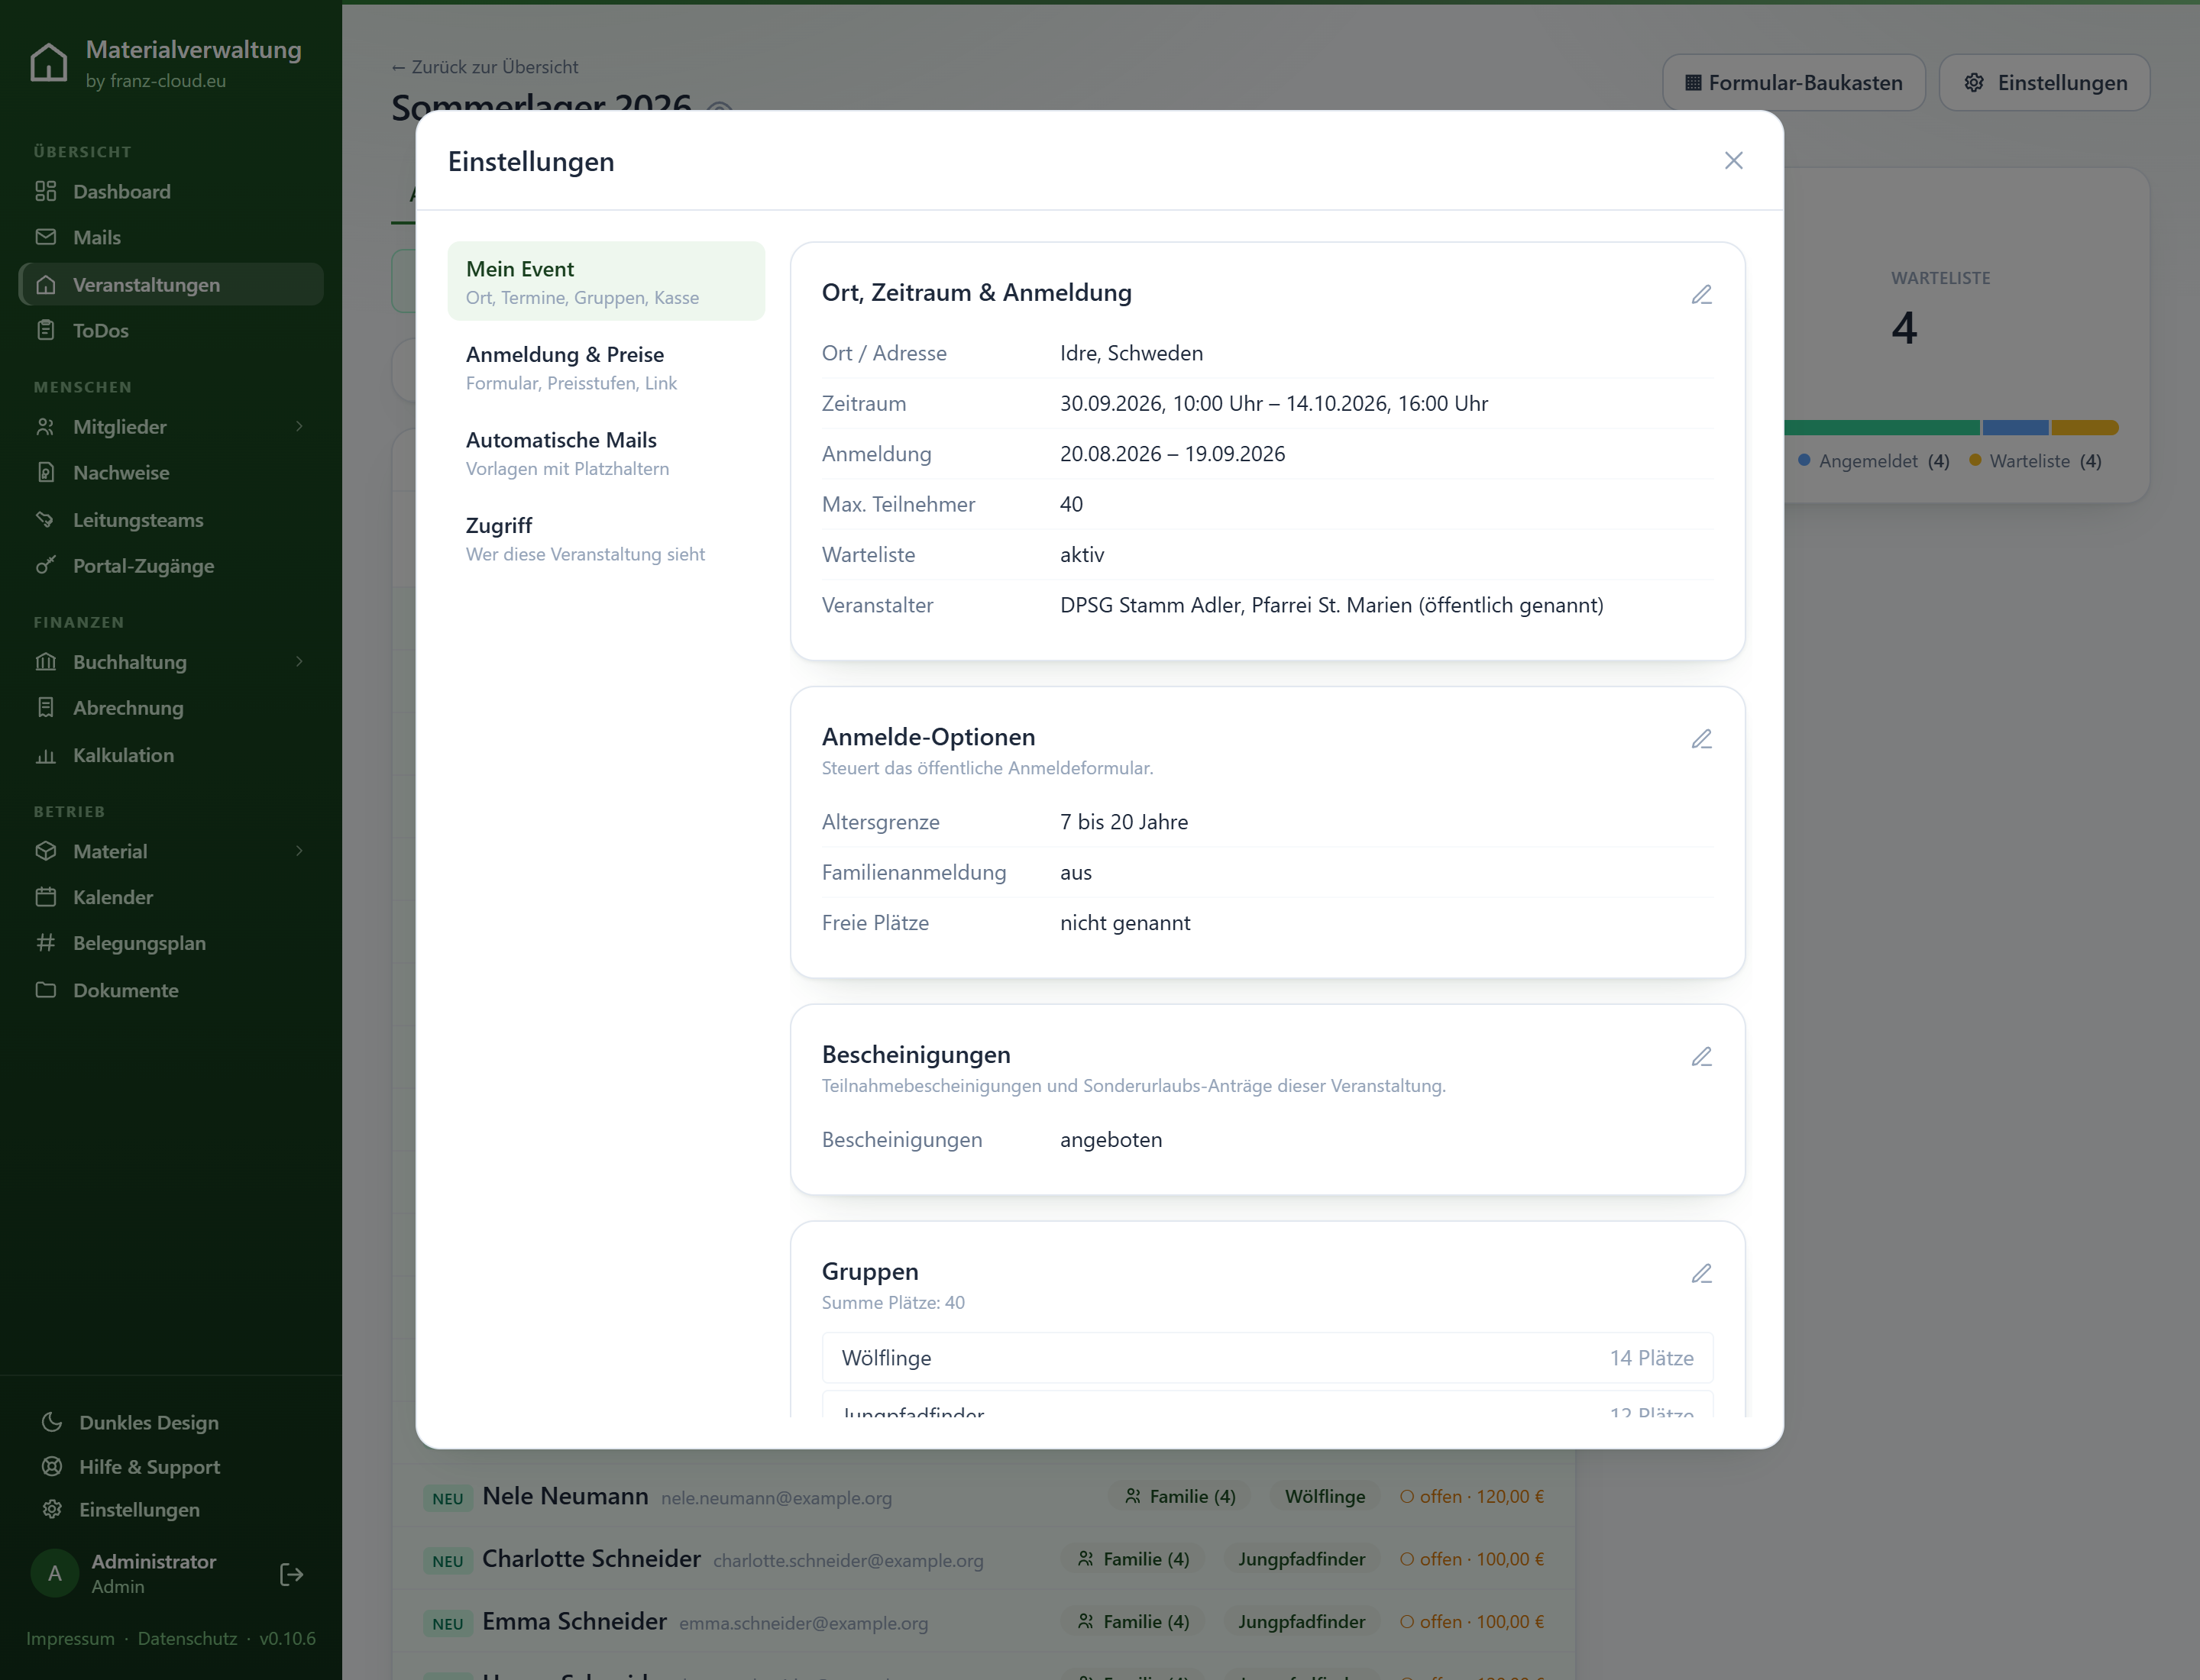The image size is (2200, 1680).
Task: Open Portal-Zugänge with the key icon
Action: click(x=171, y=565)
